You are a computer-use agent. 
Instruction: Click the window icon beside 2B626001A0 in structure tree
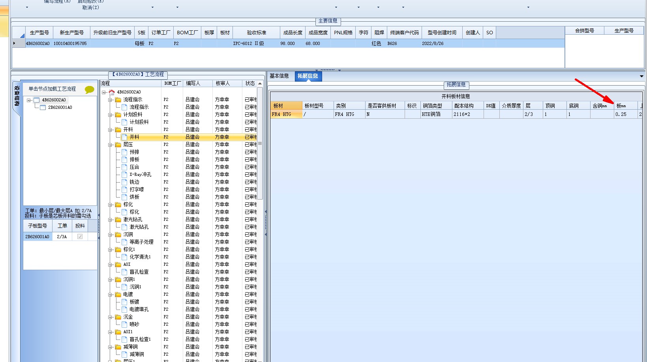pos(43,107)
